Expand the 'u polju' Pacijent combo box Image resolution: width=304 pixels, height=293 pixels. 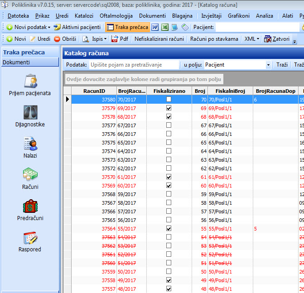(x=268, y=65)
